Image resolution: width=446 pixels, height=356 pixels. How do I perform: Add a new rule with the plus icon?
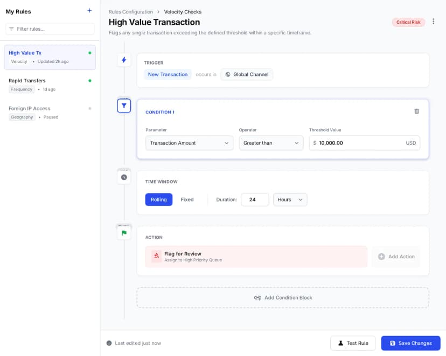[x=90, y=11]
